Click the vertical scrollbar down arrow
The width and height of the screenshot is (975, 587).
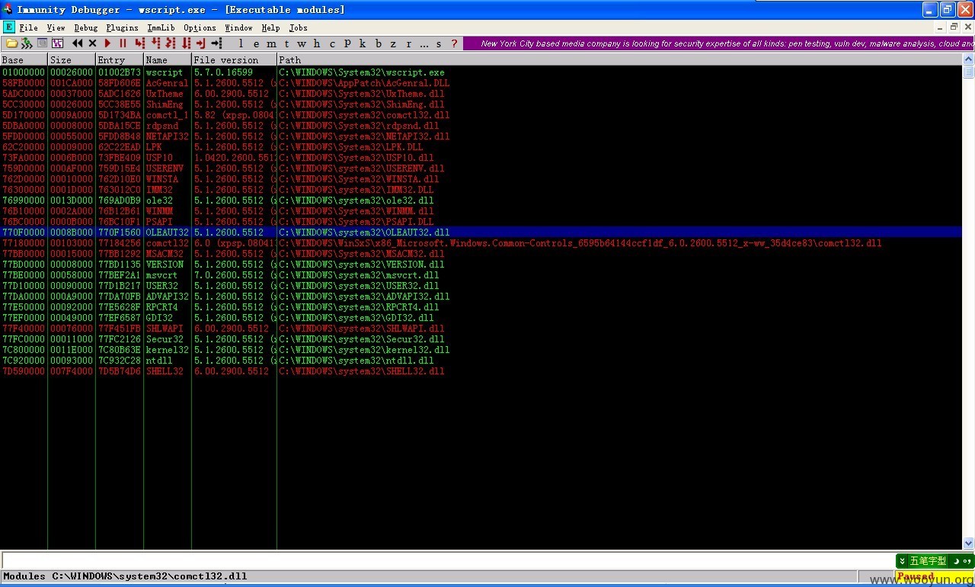(x=968, y=544)
